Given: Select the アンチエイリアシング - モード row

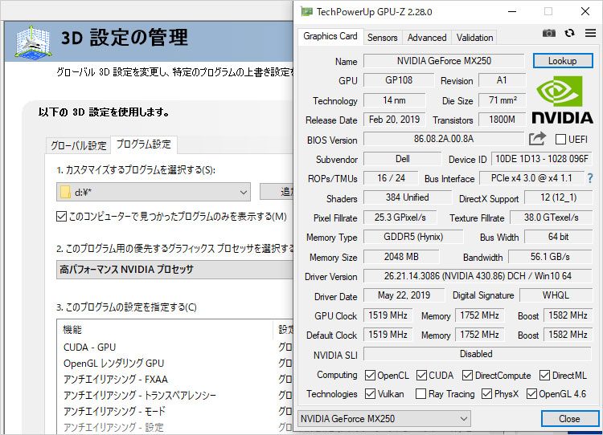Looking at the screenshot, I should 175,412.
